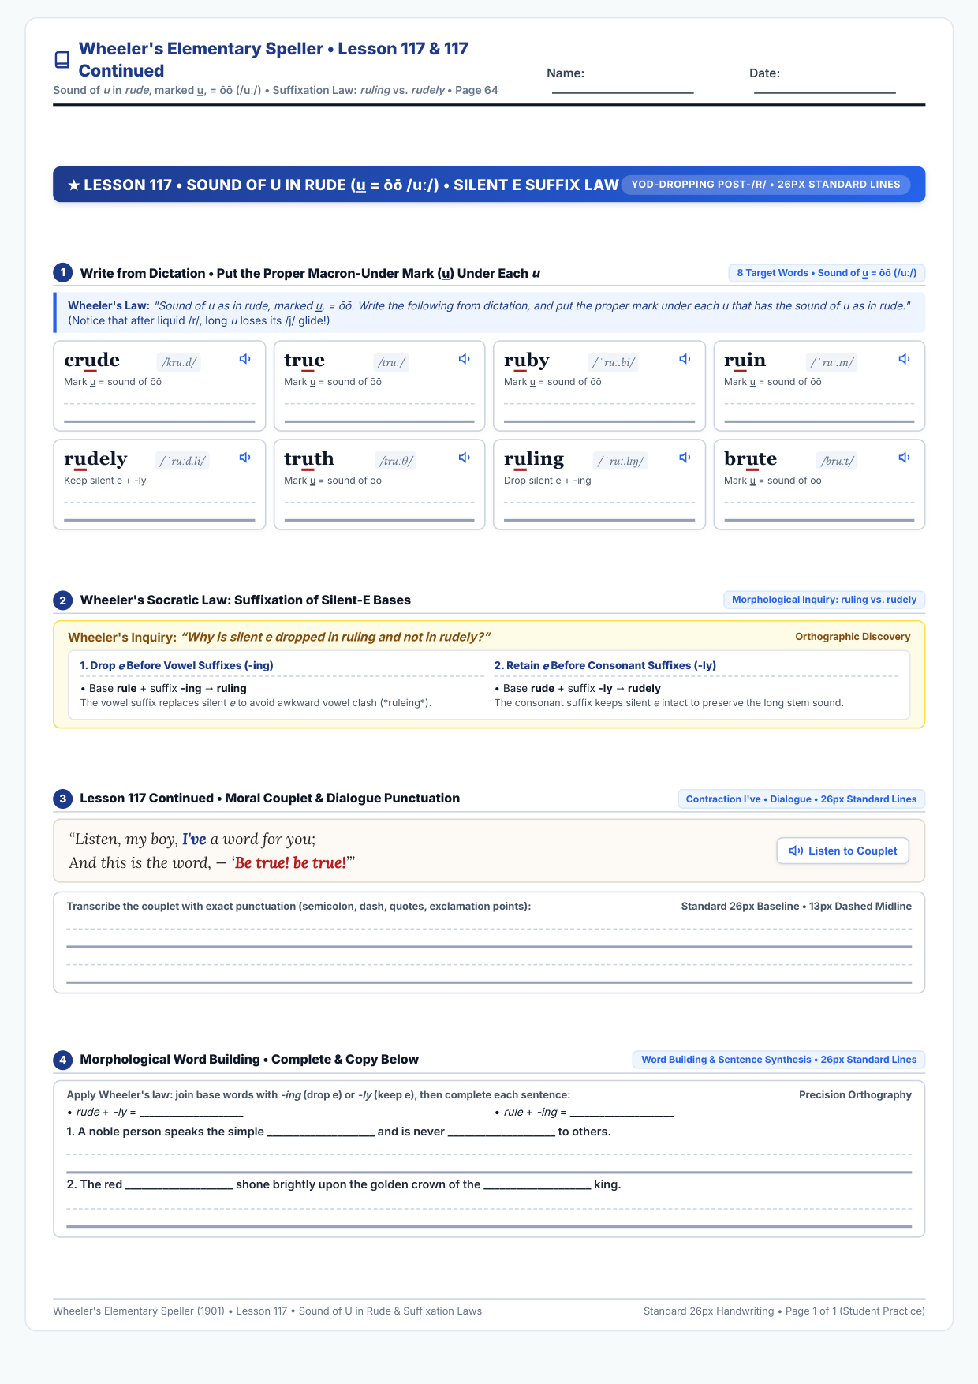Screen dimensions: 978x1384
Task: Click the '8 Target Words' badge
Action: (x=827, y=273)
